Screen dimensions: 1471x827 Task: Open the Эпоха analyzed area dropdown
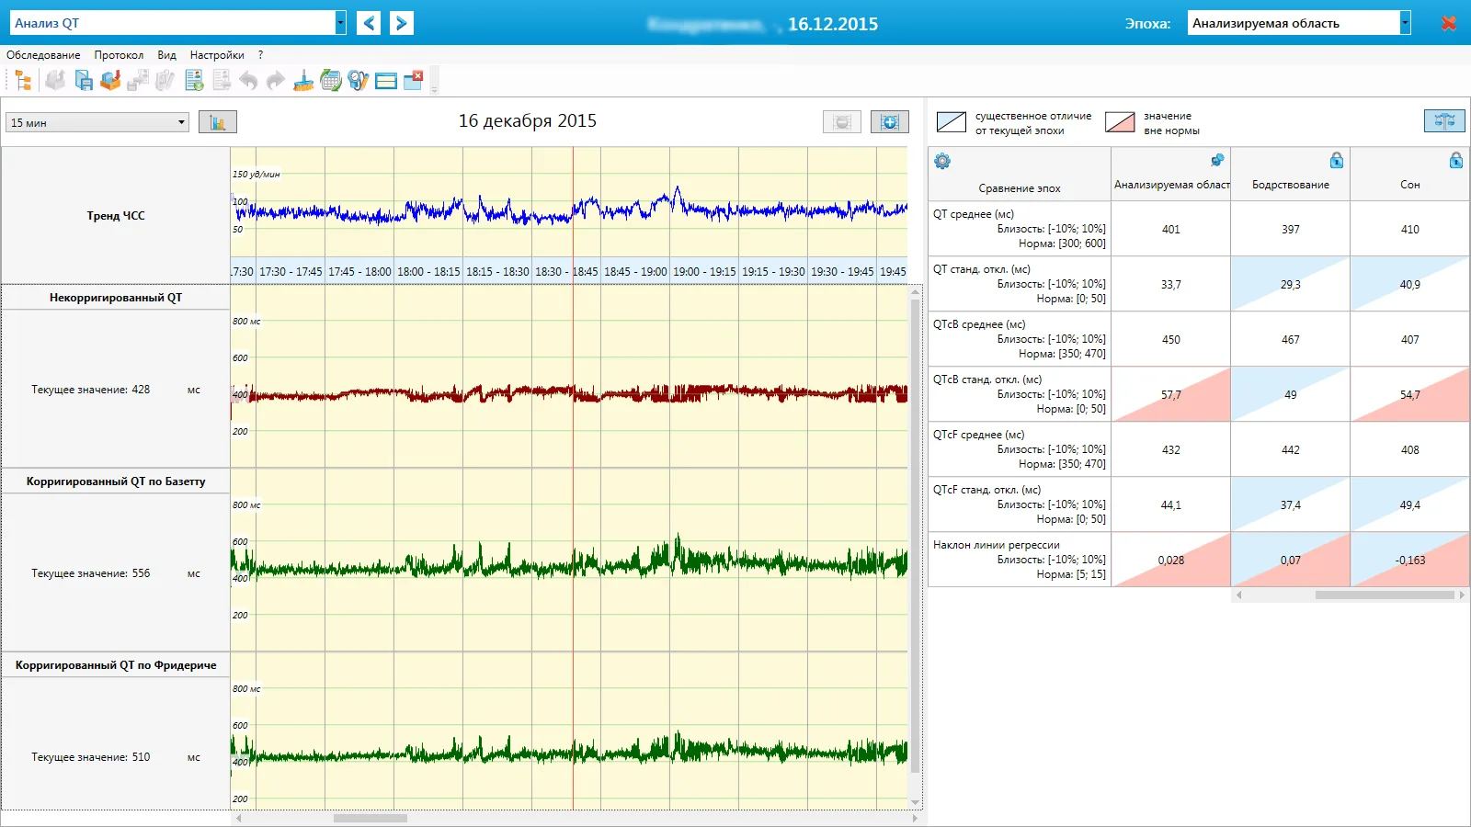(x=1405, y=23)
